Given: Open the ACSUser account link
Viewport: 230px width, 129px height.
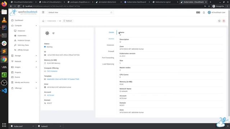Looking at the screenshot, I should click(x=50, y=95).
